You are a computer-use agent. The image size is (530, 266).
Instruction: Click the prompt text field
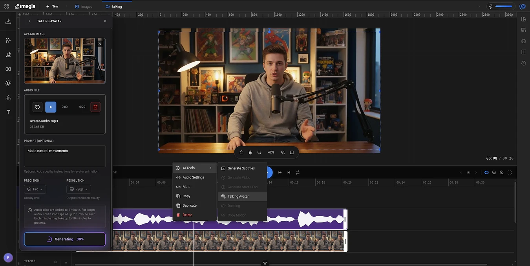(x=65, y=156)
